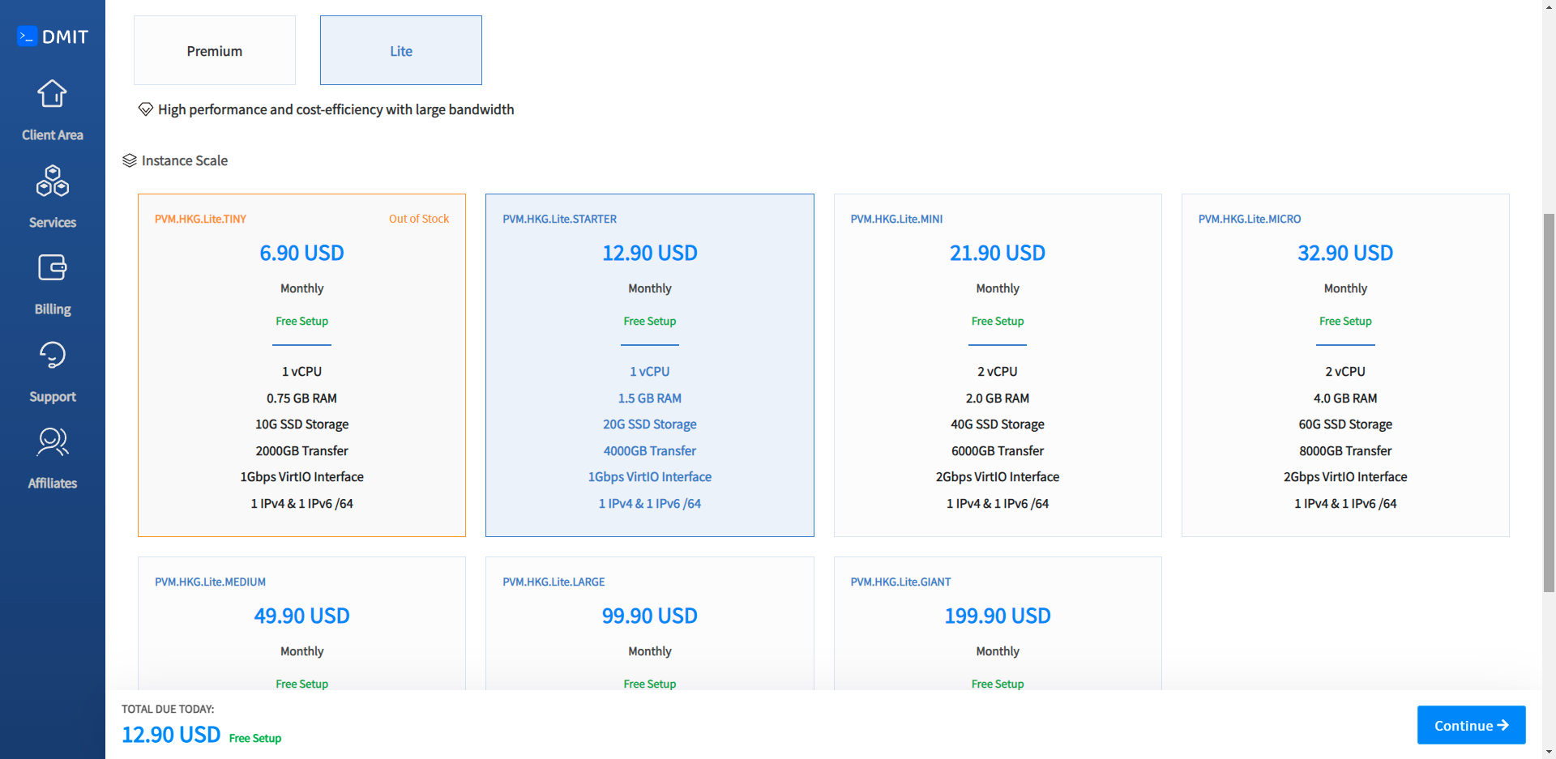Click the Client Area menu label

coord(53,135)
